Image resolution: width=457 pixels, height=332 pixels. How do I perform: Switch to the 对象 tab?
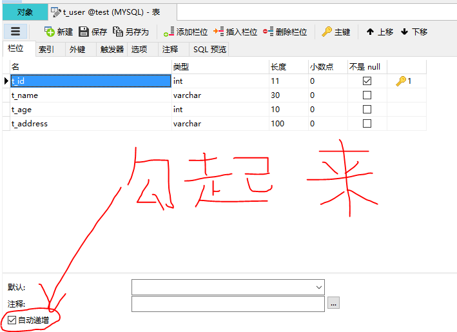click(x=25, y=12)
